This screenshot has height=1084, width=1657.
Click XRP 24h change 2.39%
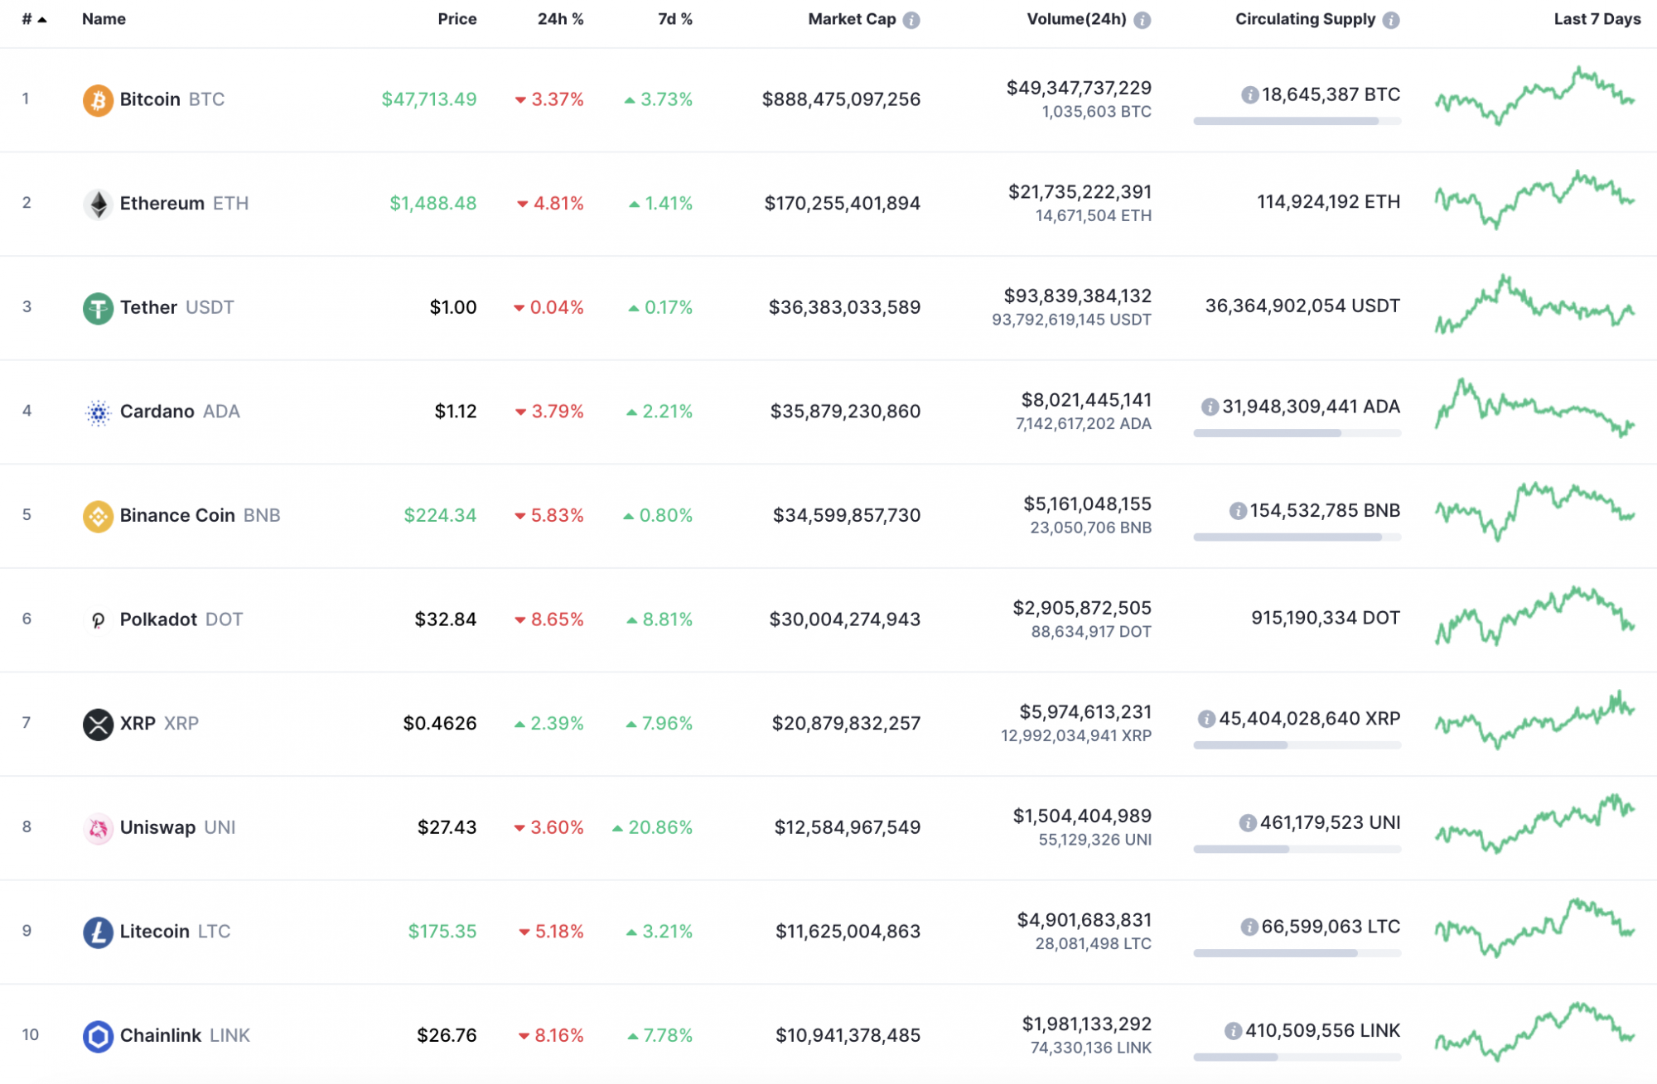click(548, 724)
